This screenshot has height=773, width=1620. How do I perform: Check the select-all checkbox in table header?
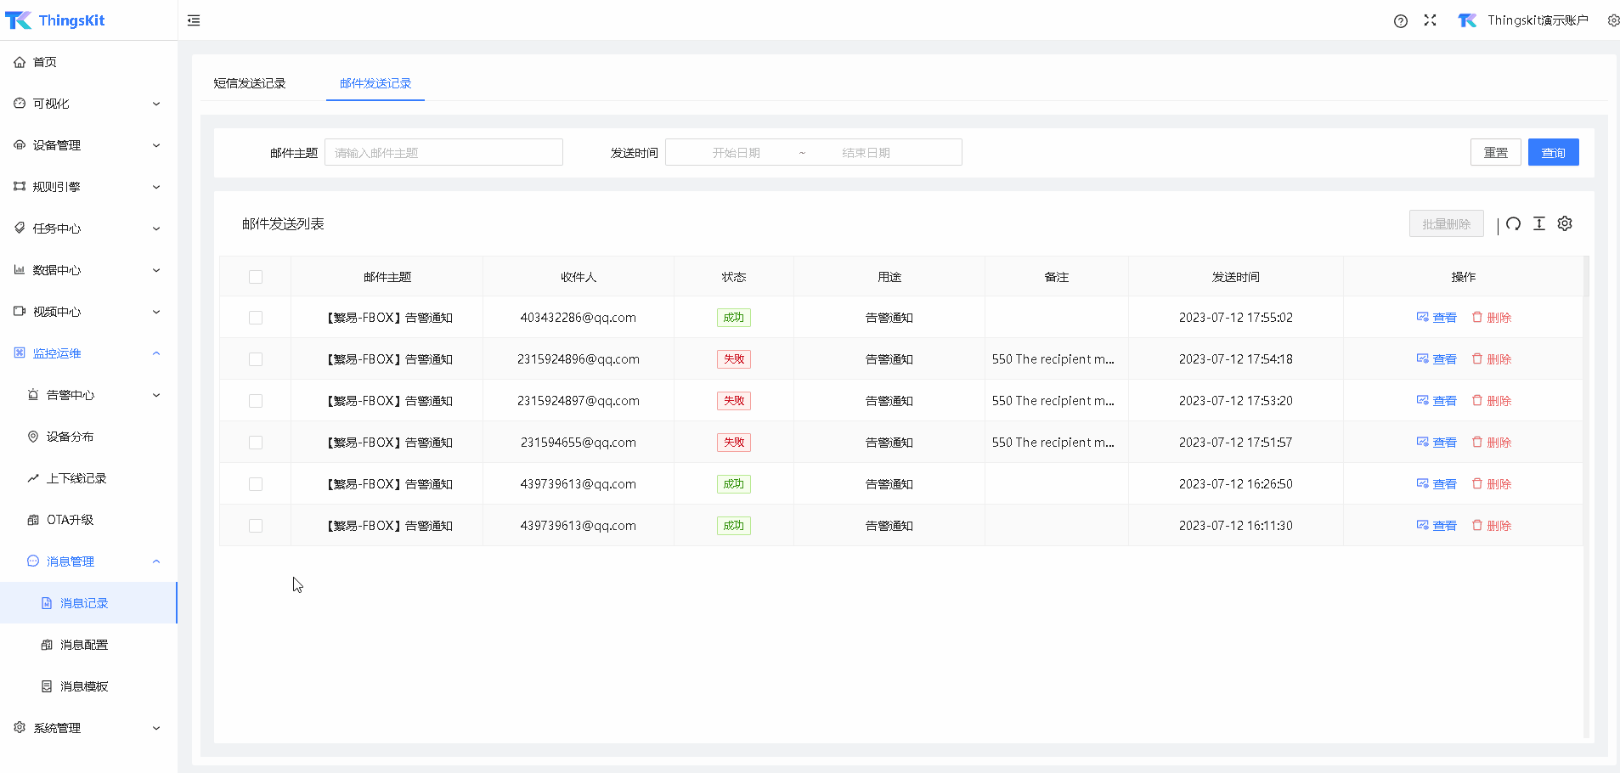tap(255, 276)
